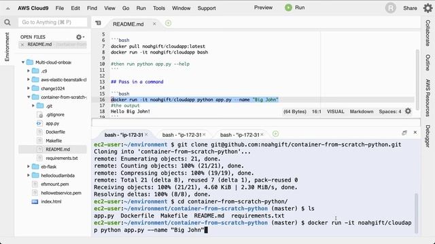Viewport: 435px width, 244px height.
Task: Click line number 16 in the gutter
Action: tap(102, 100)
